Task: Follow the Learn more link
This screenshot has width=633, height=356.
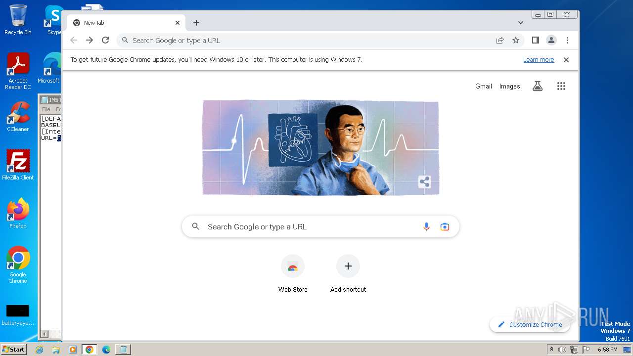Action: click(539, 60)
